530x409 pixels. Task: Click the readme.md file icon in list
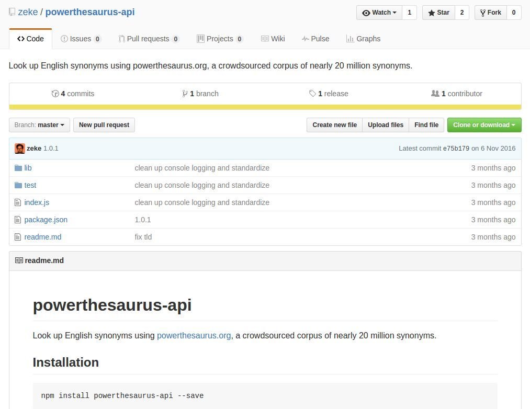tap(18, 237)
